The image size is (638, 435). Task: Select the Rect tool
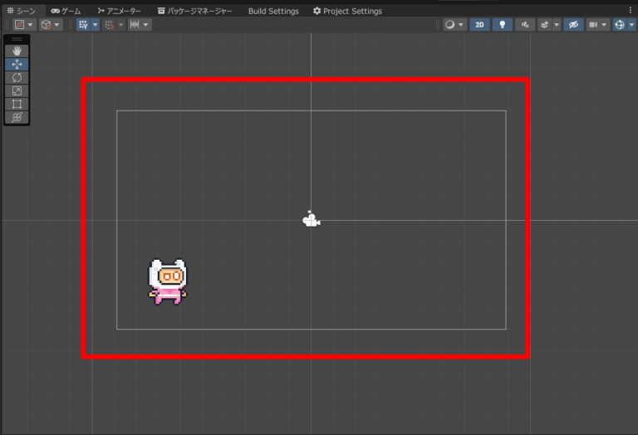[x=17, y=104]
